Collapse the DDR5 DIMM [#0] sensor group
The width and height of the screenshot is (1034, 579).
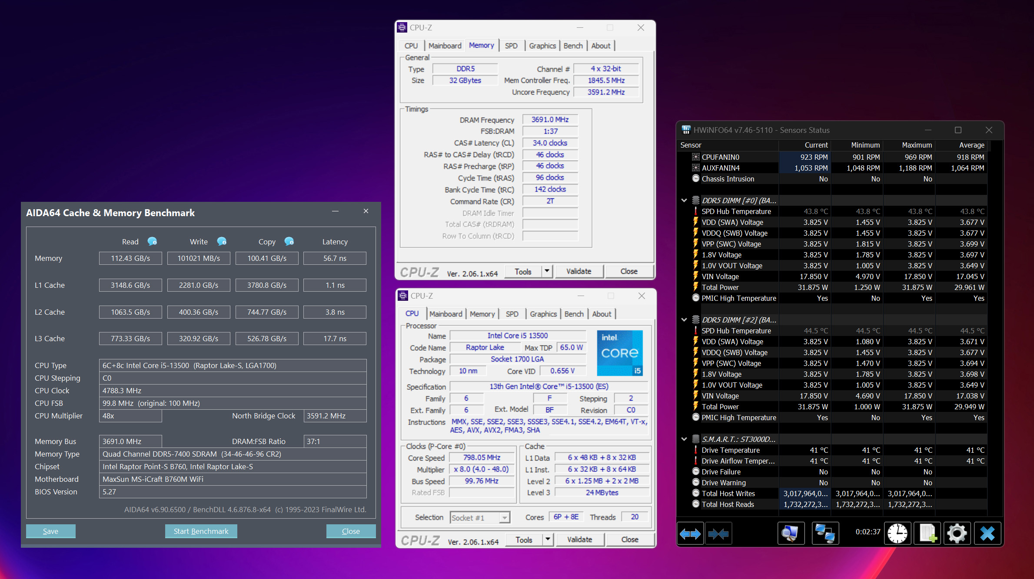point(684,201)
